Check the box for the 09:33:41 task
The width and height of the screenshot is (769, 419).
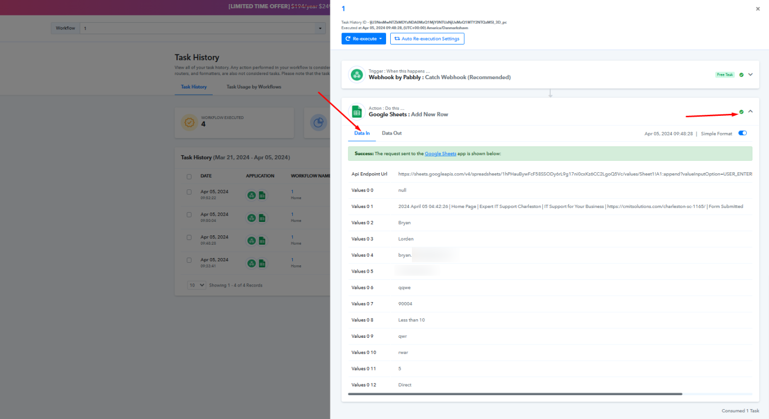189,260
